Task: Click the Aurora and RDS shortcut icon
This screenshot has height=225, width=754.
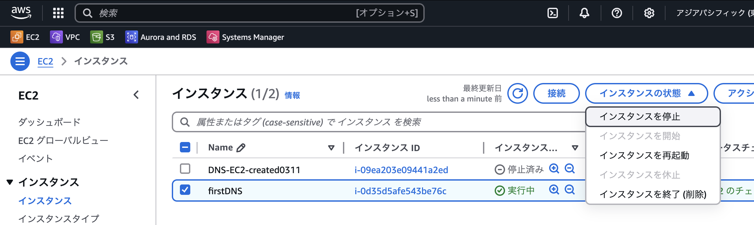Action: (x=131, y=37)
